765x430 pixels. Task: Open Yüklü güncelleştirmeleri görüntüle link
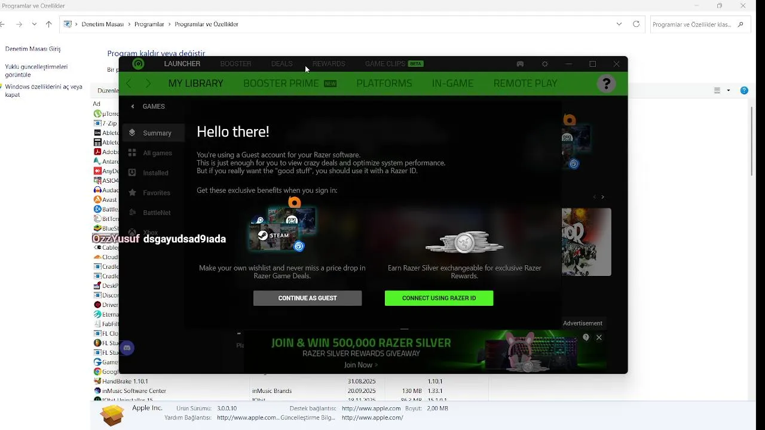[36, 70]
